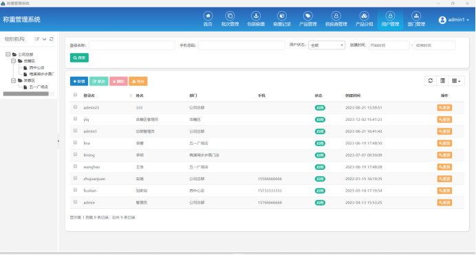Collapse sidebar with the splitter arrow
The image size is (476, 255).
[58, 141]
